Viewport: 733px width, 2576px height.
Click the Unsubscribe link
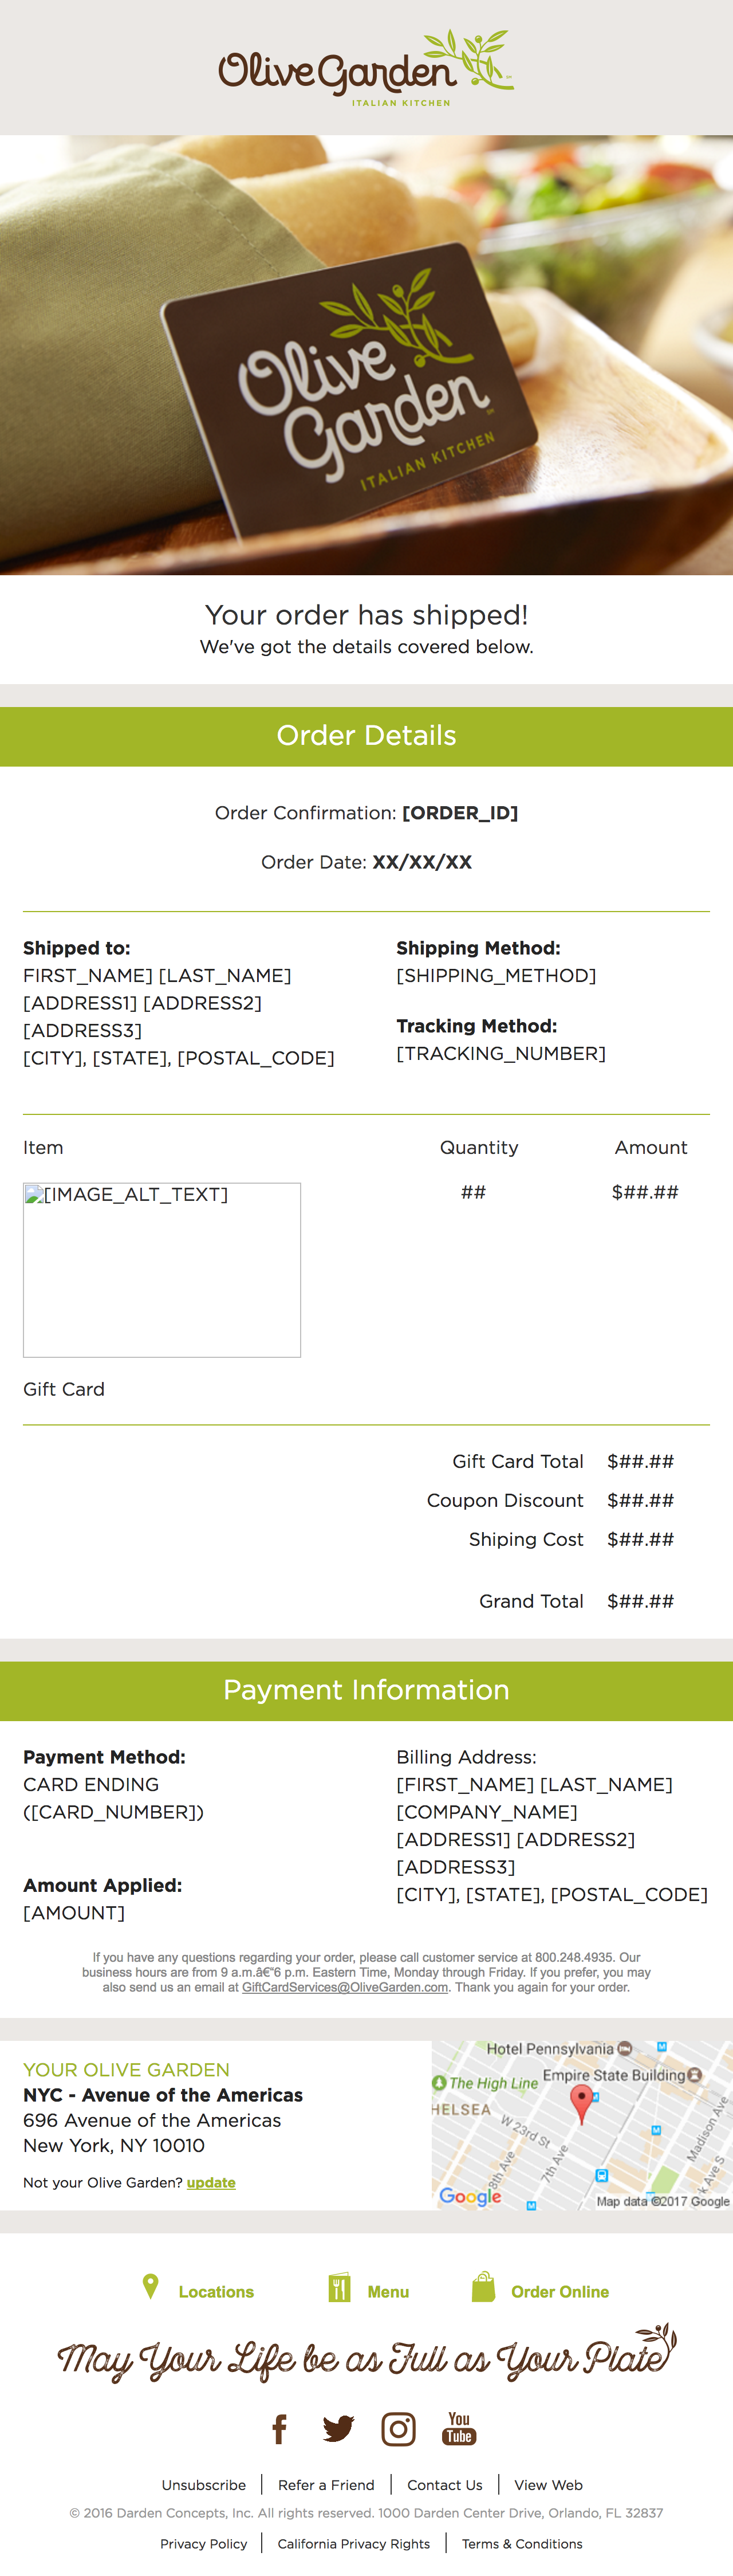(x=204, y=2484)
